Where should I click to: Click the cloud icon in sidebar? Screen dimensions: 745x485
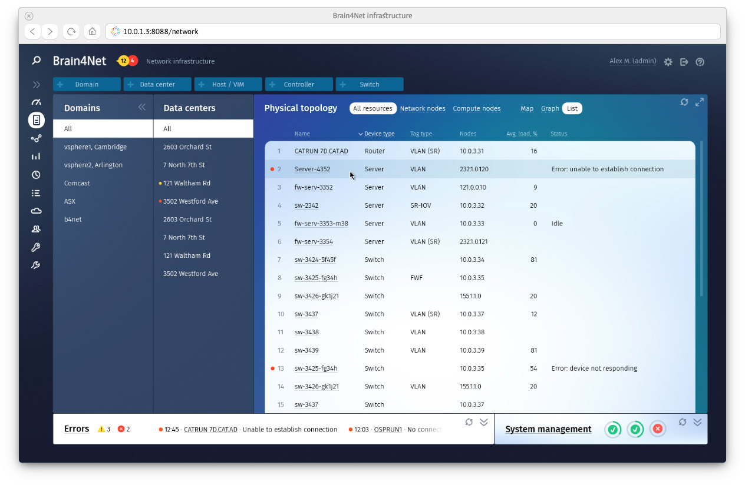tap(36, 211)
